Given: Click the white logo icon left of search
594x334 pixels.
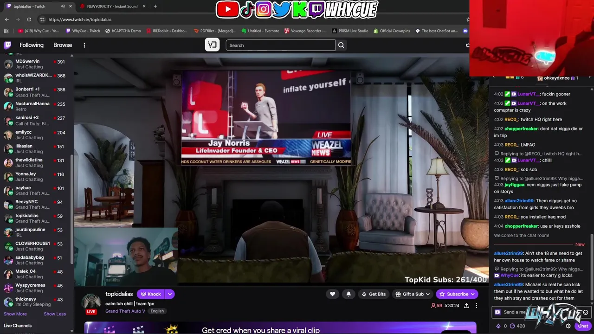Looking at the screenshot, I should point(212,45).
